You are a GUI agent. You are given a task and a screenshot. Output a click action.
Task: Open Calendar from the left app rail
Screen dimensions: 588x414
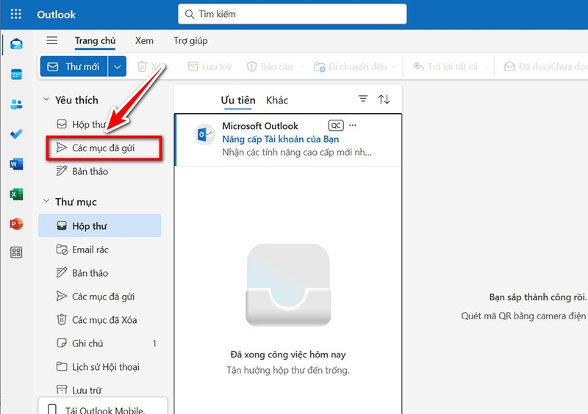tap(16, 74)
